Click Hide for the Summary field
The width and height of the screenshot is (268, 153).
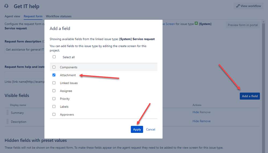pyautogui.click(x=196, y=112)
